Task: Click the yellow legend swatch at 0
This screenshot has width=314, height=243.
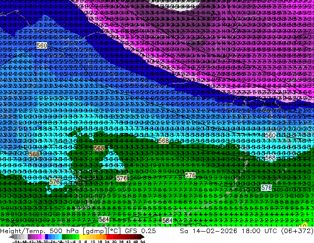Action: [81, 237]
